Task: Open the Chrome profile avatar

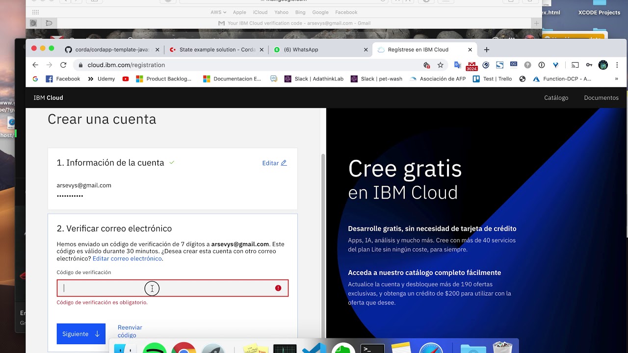Action: (603, 65)
